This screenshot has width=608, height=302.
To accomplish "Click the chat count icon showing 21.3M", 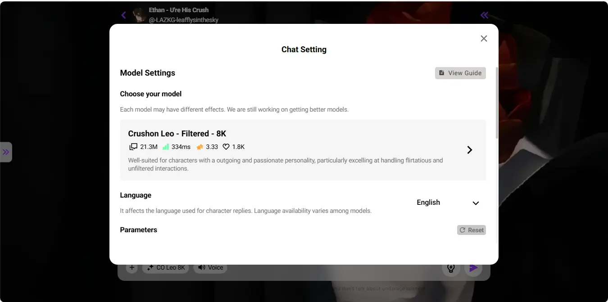I will [x=133, y=147].
